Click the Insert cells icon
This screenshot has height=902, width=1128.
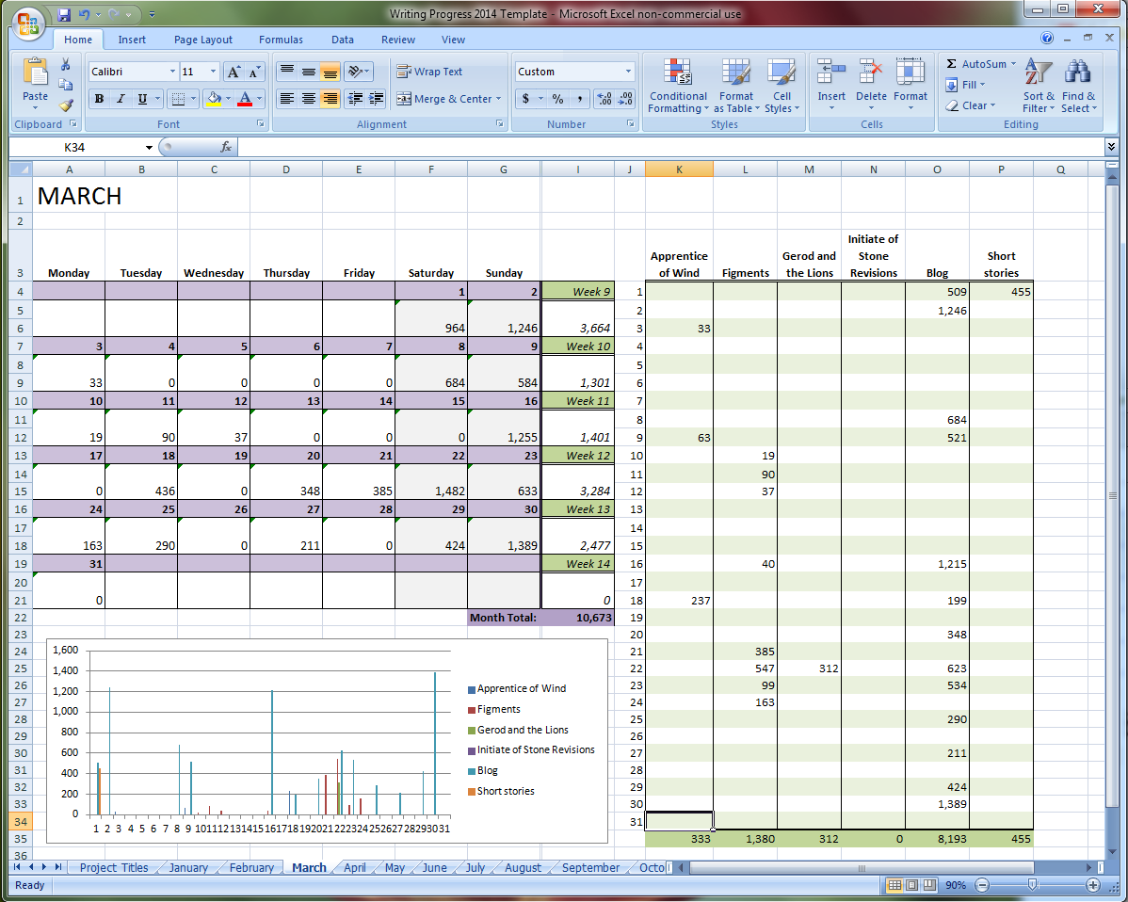[x=830, y=73]
